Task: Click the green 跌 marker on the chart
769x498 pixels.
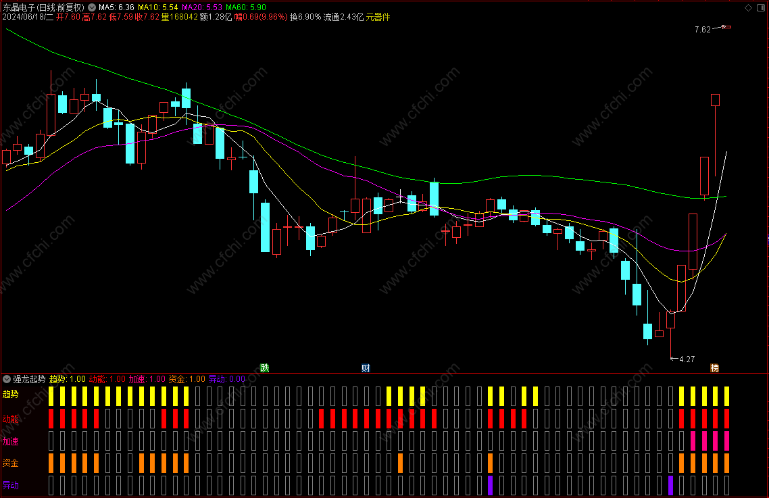Action: click(265, 368)
